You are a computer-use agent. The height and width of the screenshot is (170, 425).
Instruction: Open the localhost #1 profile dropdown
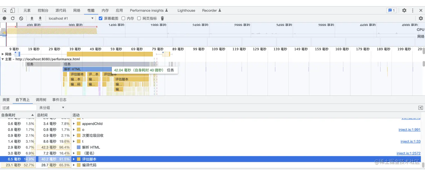pyautogui.click(x=71, y=18)
